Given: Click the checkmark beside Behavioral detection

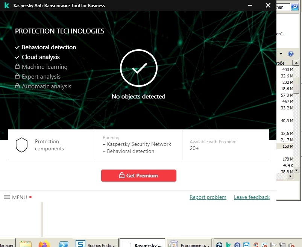Looking at the screenshot, I should (x=17, y=47).
